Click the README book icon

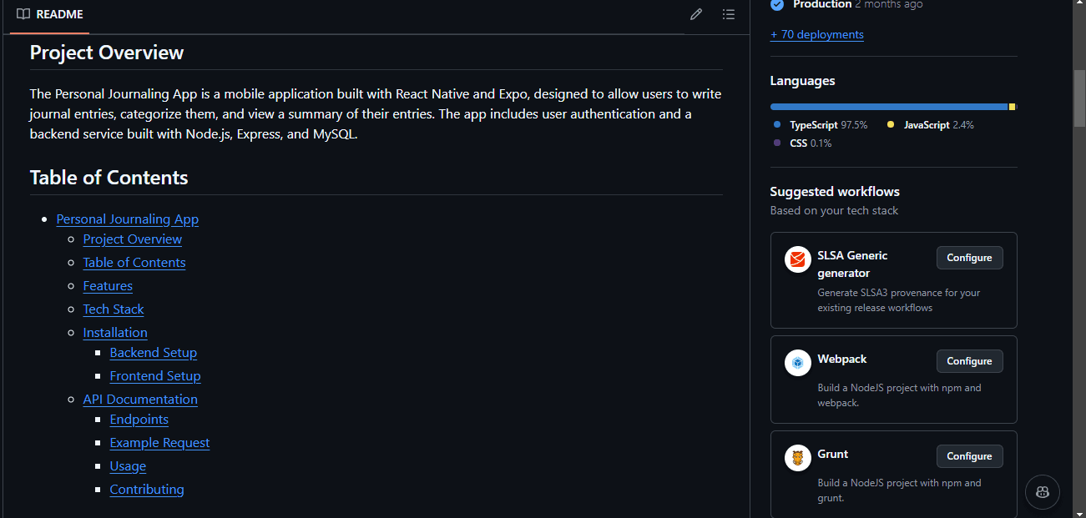click(23, 14)
